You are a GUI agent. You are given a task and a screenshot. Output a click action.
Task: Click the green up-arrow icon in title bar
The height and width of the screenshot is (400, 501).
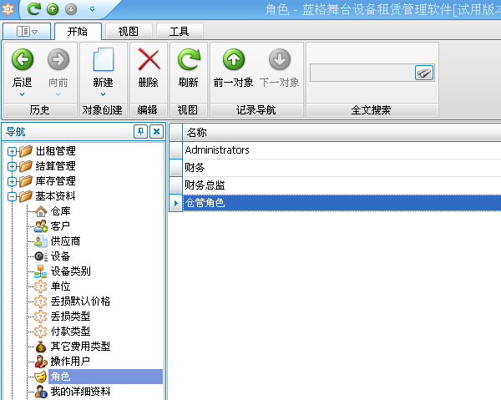pyautogui.click(x=53, y=9)
